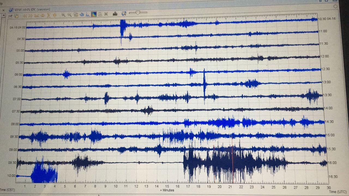Click the up arrow on left panel scrollbar
349x196 pixels.
coord(3,16)
